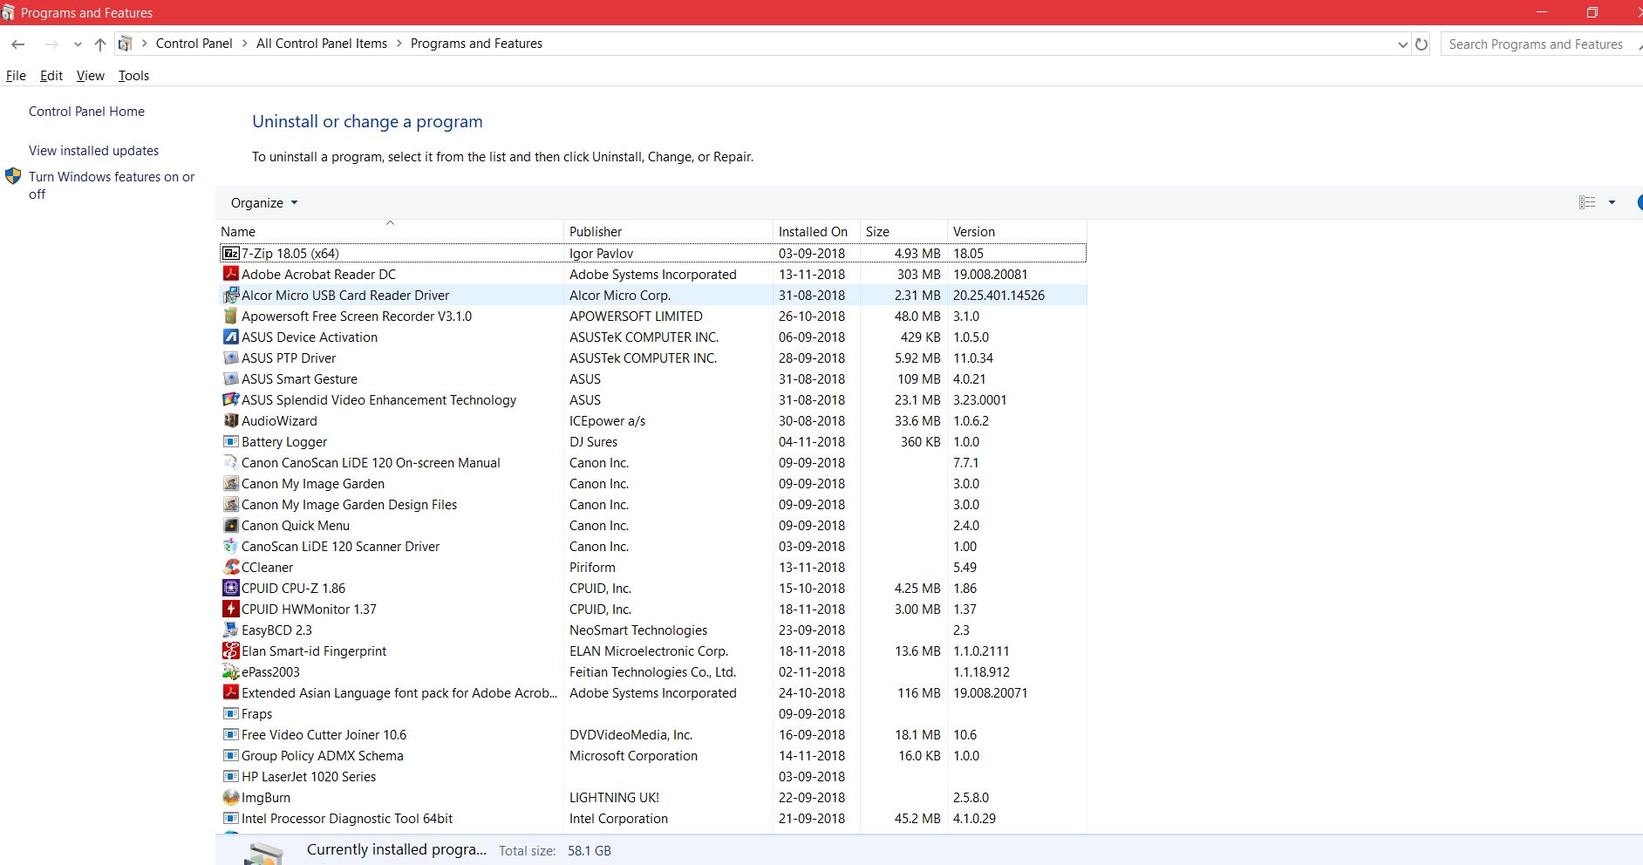Click the ASUS Splendid Video Enhancement icon
The image size is (1643, 865).
[231, 399]
